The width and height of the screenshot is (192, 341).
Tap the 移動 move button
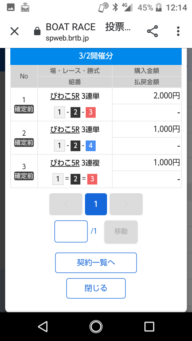(x=121, y=231)
